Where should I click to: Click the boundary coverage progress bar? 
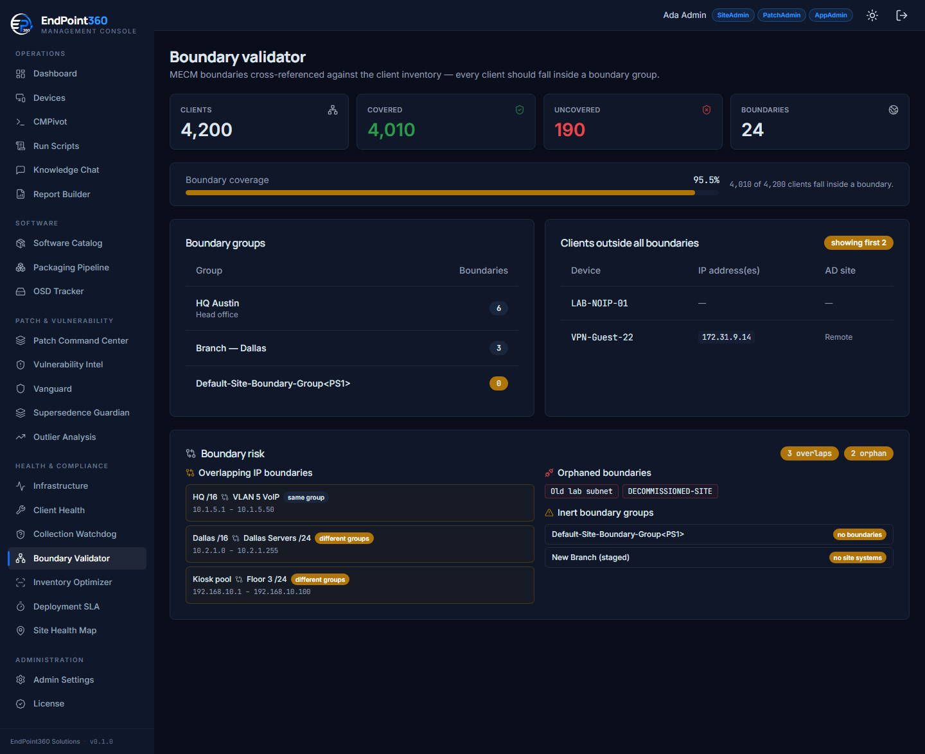point(452,193)
